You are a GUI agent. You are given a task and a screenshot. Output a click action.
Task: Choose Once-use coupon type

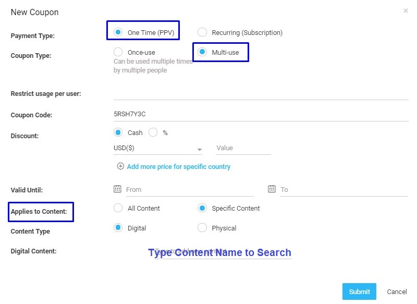pyautogui.click(x=118, y=52)
